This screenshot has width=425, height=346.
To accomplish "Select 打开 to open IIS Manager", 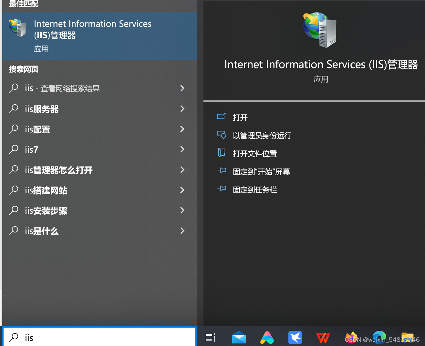I will tap(240, 117).
